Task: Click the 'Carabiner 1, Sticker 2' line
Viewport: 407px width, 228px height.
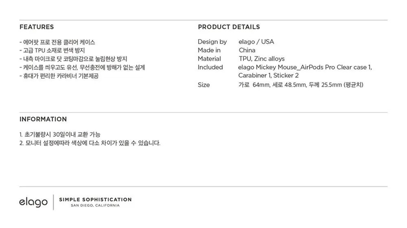Action: pyautogui.click(x=269, y=76)
